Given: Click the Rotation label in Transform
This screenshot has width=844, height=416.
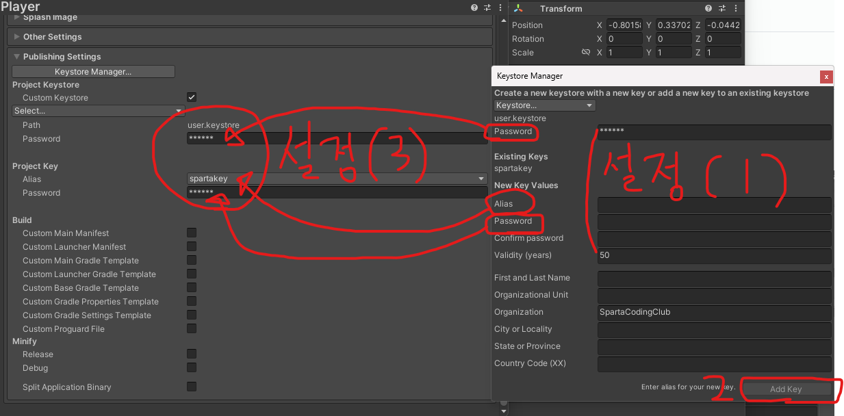Looking at the screenshot, I should [528, 39].
